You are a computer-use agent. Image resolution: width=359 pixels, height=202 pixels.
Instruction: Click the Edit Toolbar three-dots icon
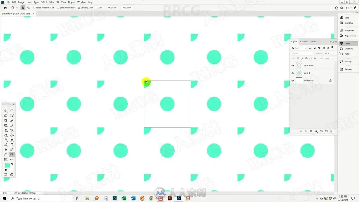pyautogui.click(x=12, y=160)
